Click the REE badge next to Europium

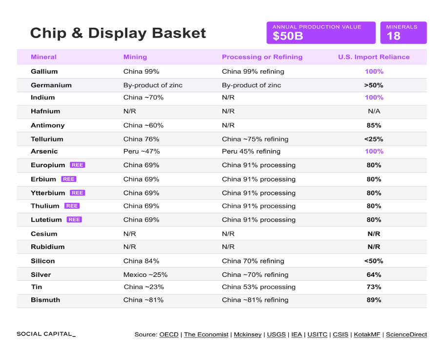pyautogui.click(x=77, y=165)
